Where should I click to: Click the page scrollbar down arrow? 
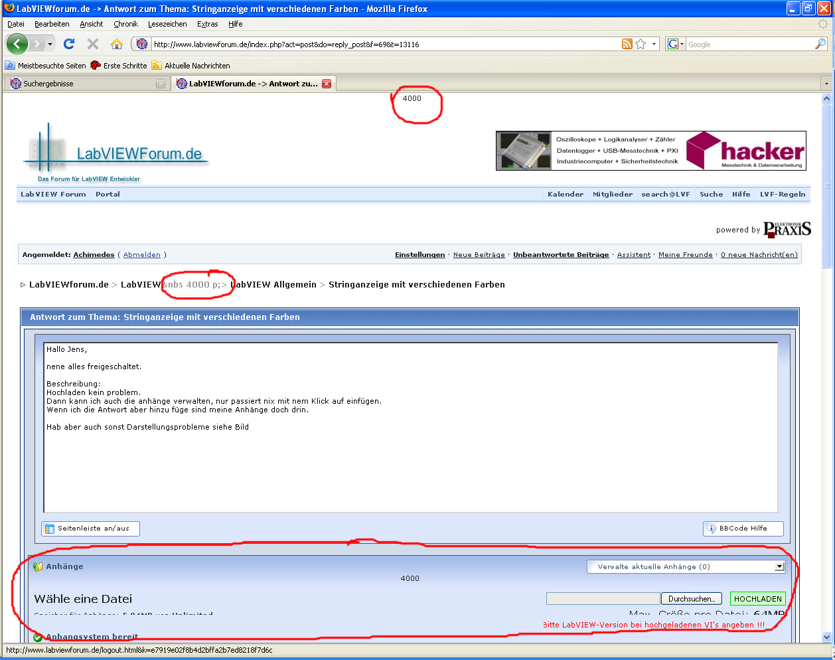click(x=826, y=637)
